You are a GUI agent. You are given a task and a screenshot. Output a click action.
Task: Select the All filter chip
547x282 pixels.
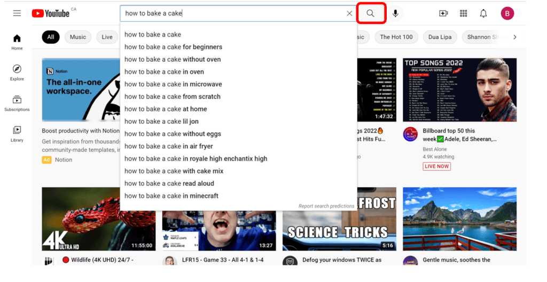(x=51, y=37)
